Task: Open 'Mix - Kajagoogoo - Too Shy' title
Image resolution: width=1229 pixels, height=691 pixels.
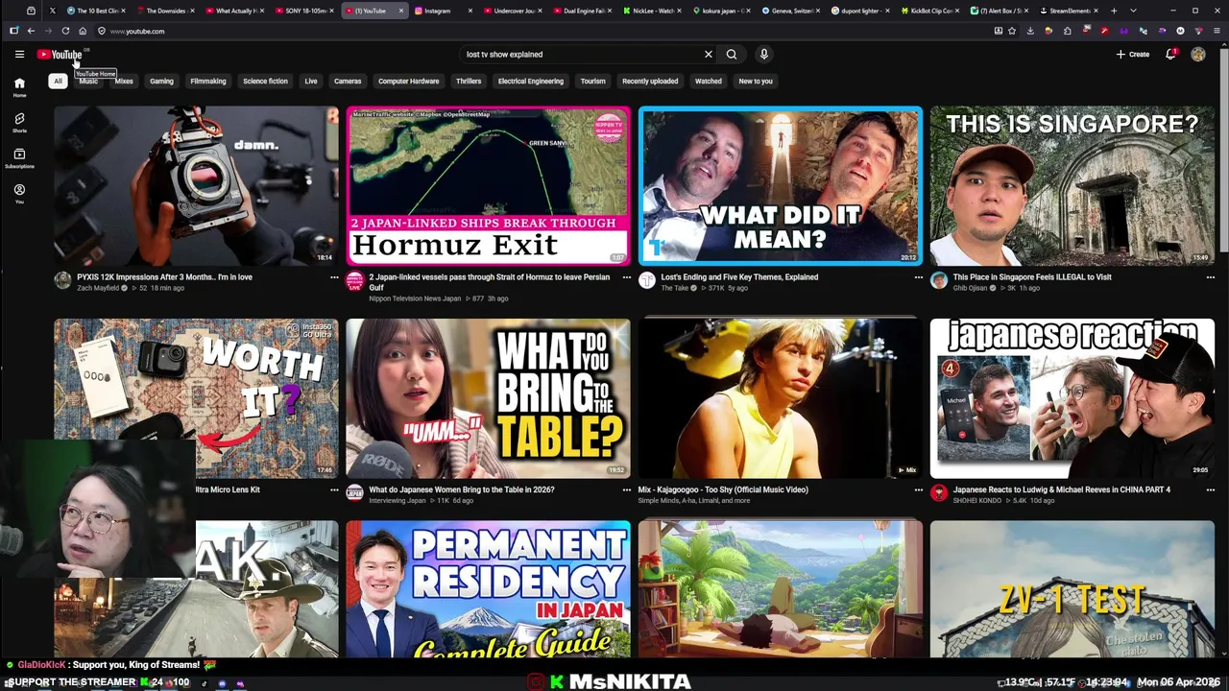Action: pyautogui.click(x=723, y=489)
